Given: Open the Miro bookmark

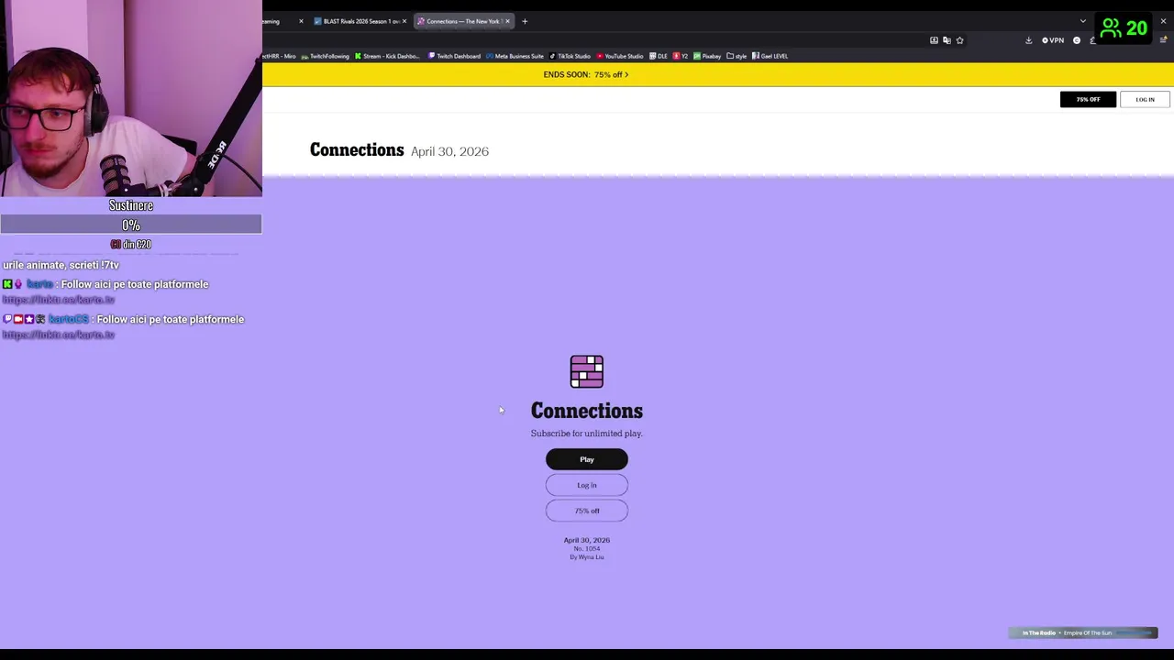Looking at the screenshot, I should [280, 56].
